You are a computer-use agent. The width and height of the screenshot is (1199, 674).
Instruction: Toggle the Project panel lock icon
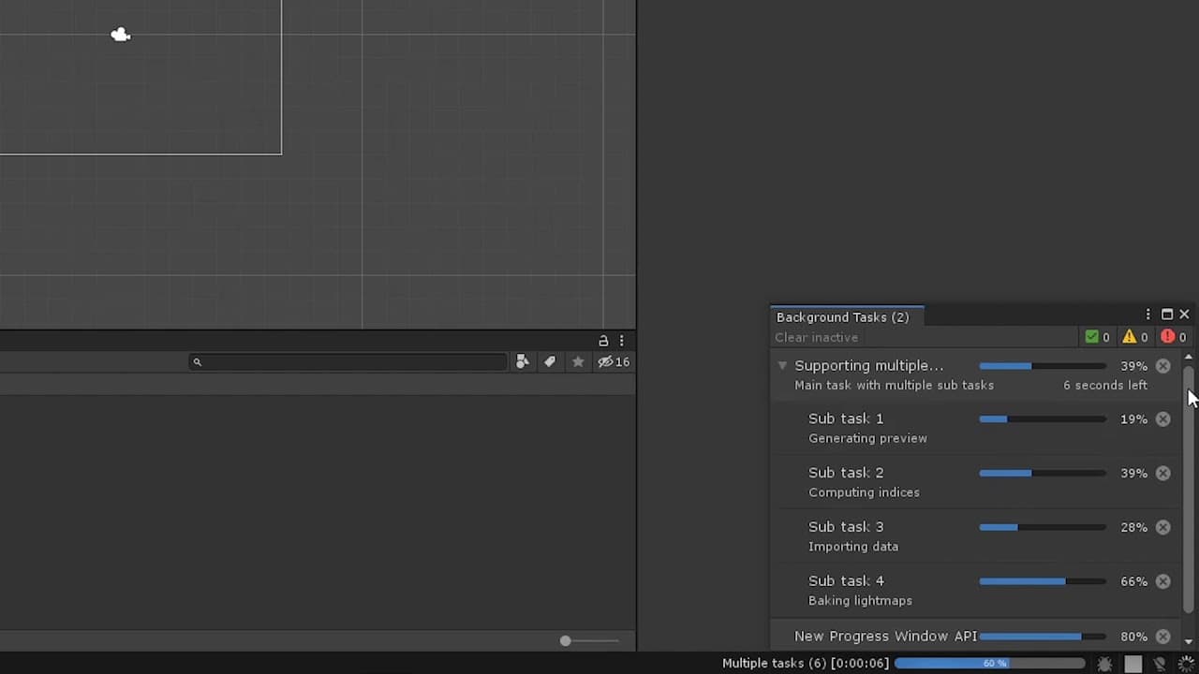603,341
